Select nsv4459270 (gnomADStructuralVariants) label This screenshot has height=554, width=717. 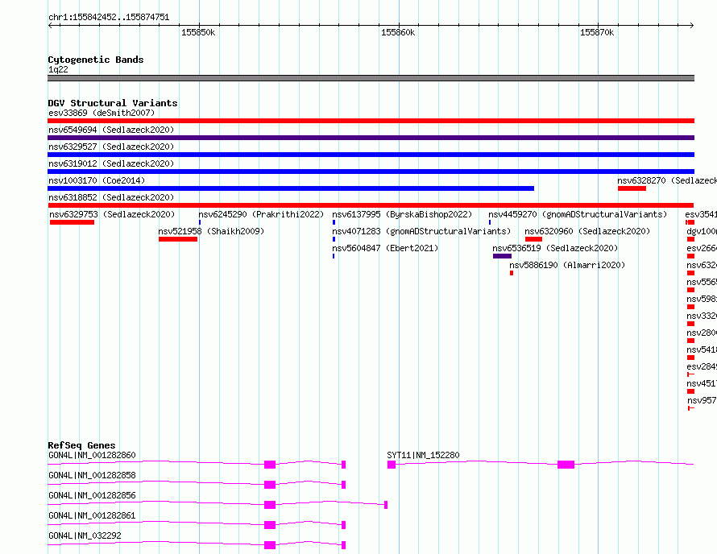578,214
